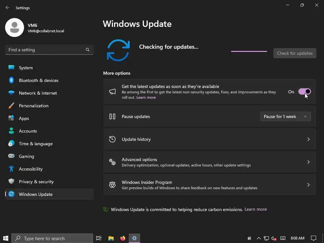Viewport: 324px width, 243px height.
Task: Click the large blue update sync icon
Action: pos(118,50)
